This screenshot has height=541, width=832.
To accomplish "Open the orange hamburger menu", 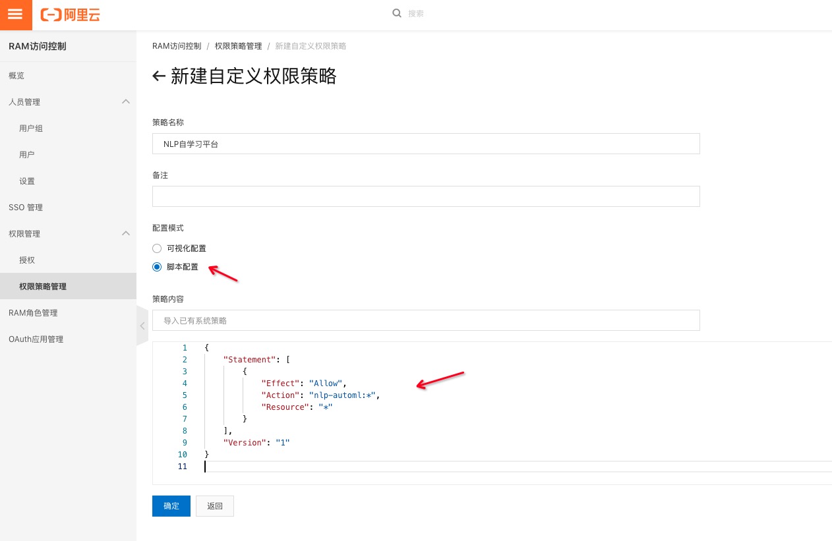I will pos(16,14).
